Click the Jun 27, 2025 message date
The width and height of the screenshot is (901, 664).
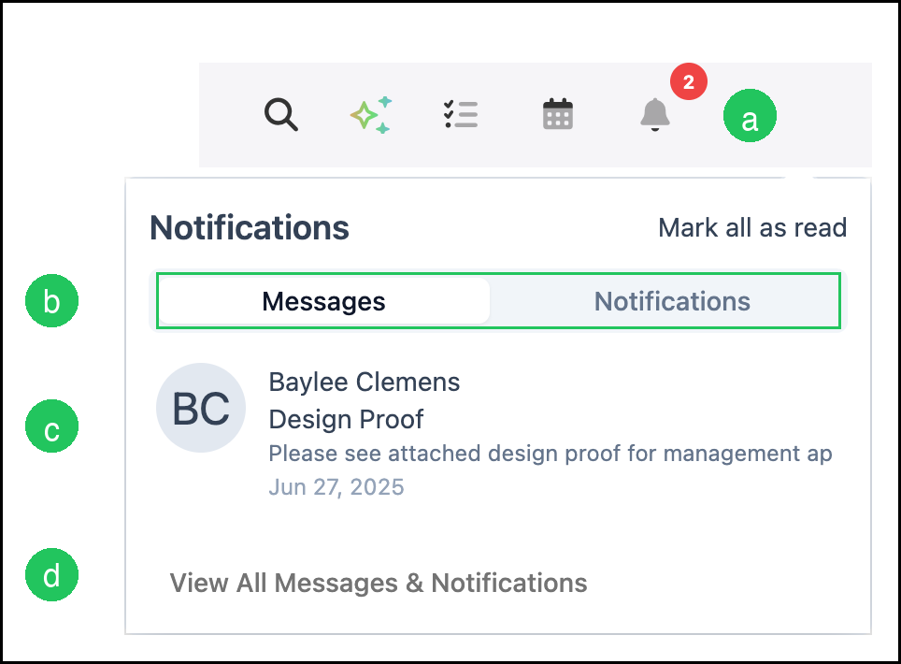pos(336,487)
